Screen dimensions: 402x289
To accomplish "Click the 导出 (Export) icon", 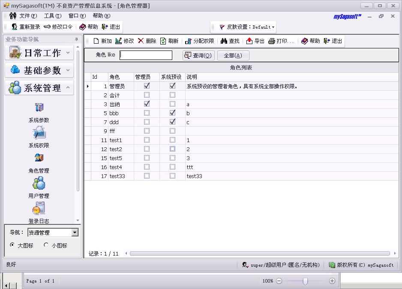I will click(249, 41).
